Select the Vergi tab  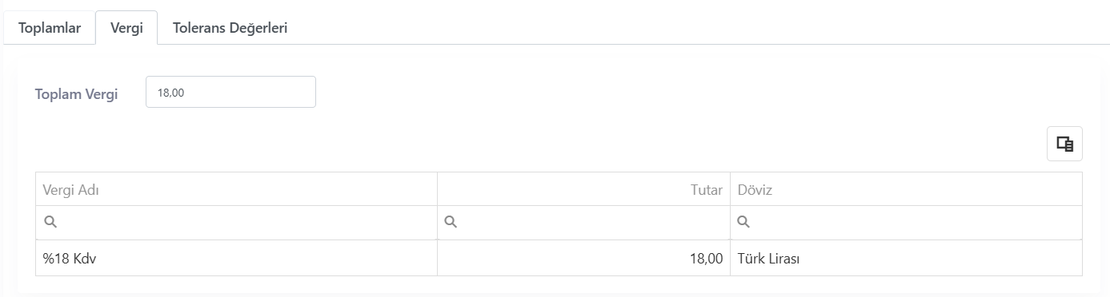126,28
